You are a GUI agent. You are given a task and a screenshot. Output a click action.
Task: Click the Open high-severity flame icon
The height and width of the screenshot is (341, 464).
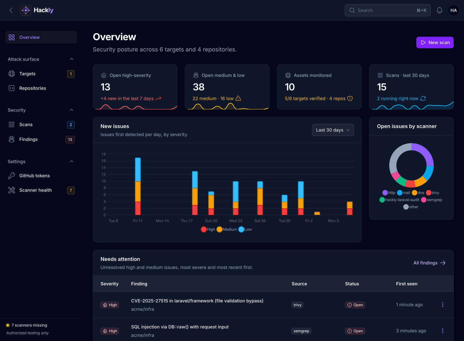coord(104,75)
